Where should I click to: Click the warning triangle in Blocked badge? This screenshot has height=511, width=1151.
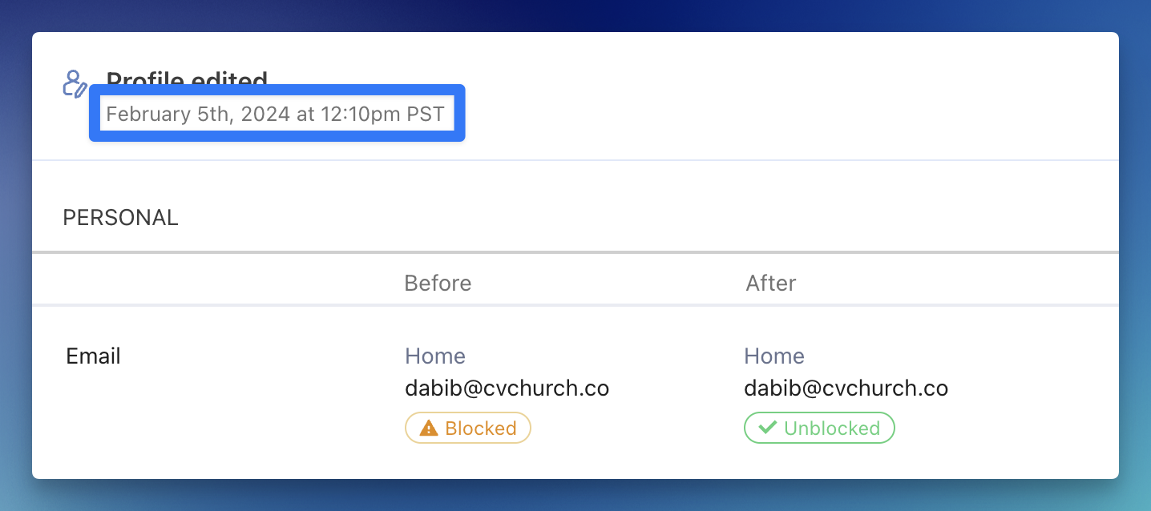[429, 429]
